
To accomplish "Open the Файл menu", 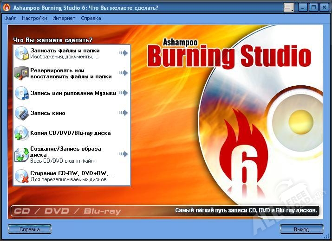I will (x=10, y=19).
